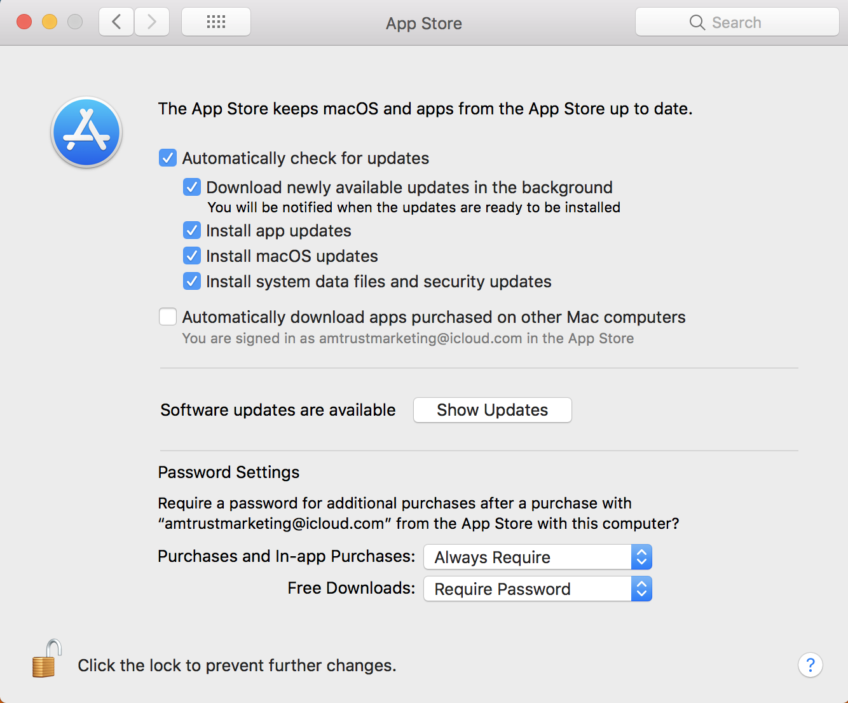
Task: Open Purchases and In-app Purchases dropdown
Action: pos(538,557)
